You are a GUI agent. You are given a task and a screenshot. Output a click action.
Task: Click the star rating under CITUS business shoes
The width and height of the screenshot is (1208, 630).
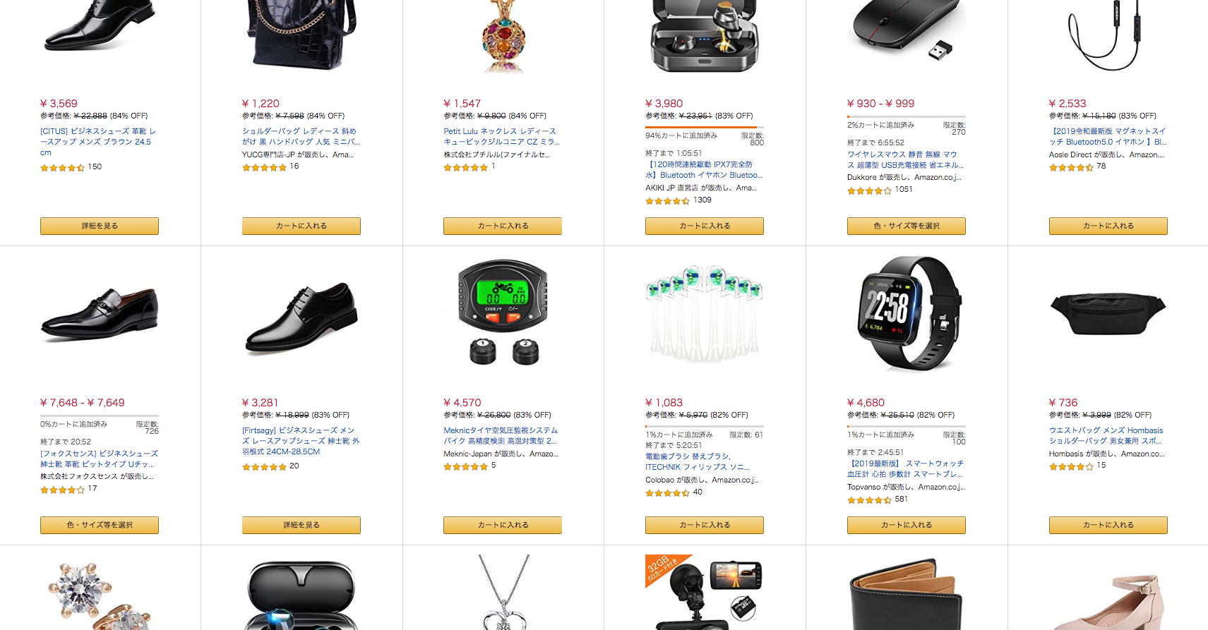(x=63, y=168)
